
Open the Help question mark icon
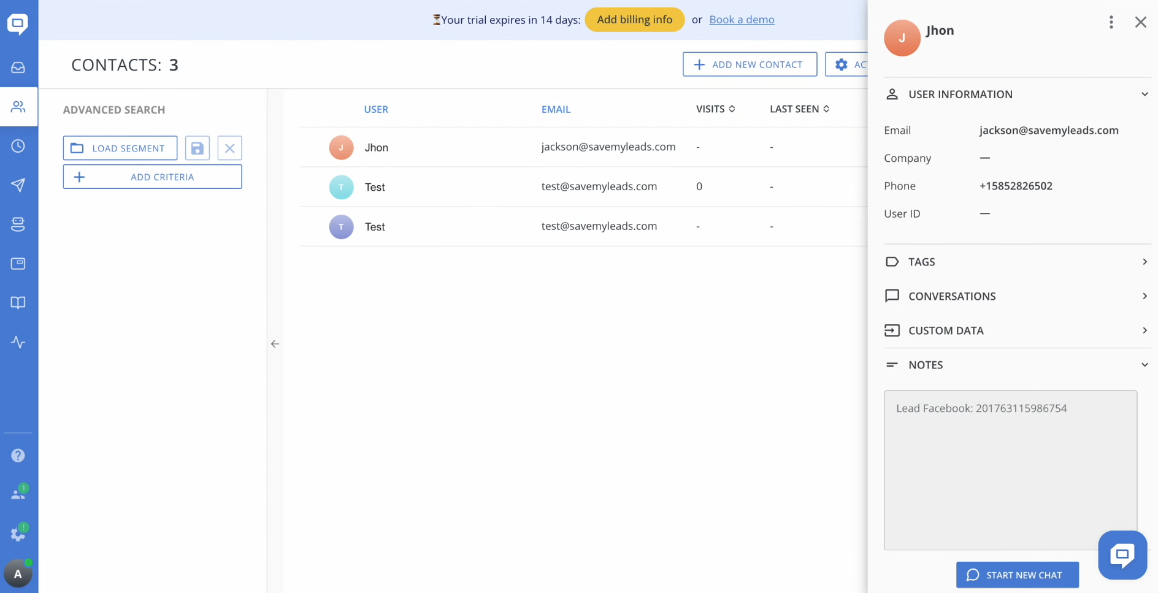[18, 456]
